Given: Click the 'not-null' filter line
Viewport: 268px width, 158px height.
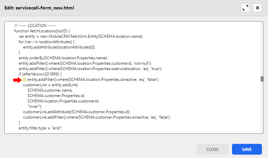Looking at the screenshot, I should 85,63.
